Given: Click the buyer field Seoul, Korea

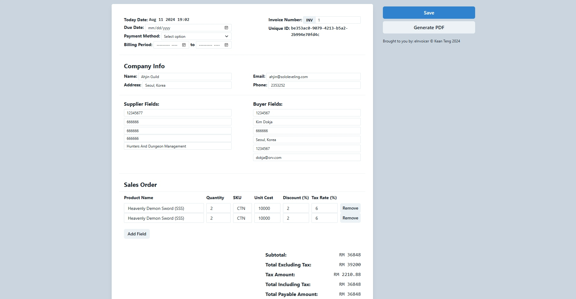Looking at the screenshot, I should [307, 140].
